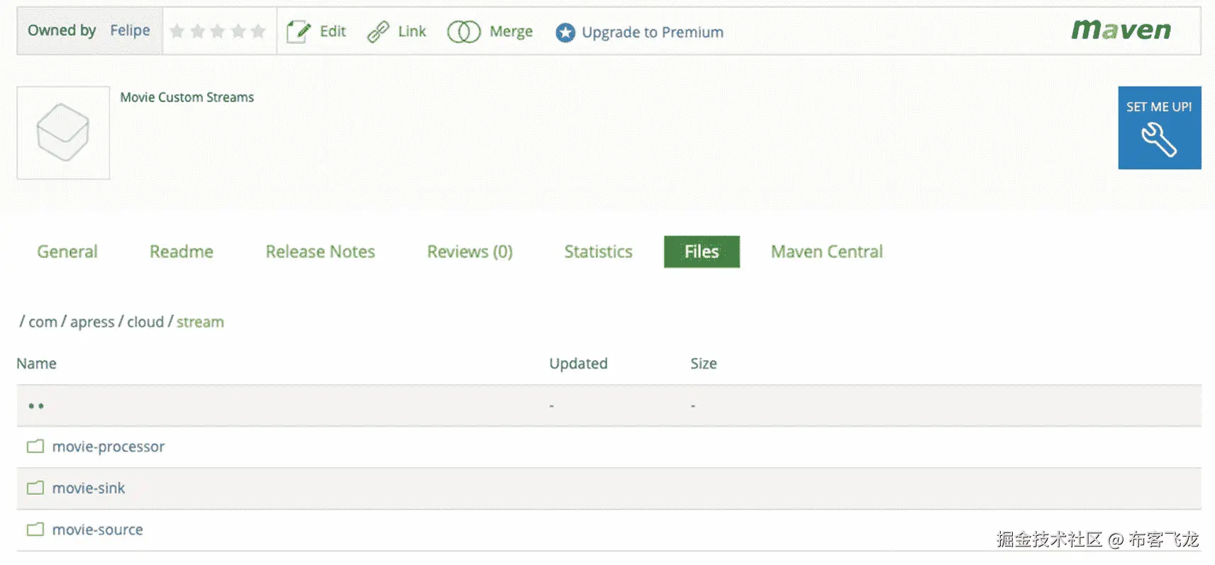Open the movie-processor folder name

pos(109,447)
